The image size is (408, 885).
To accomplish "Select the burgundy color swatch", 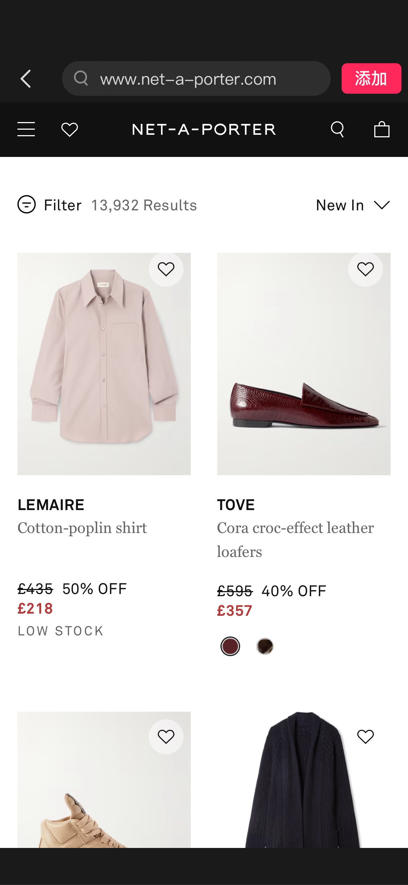I will click(230, 646).
